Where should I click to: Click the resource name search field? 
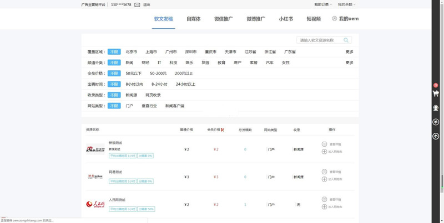point(320,40)
